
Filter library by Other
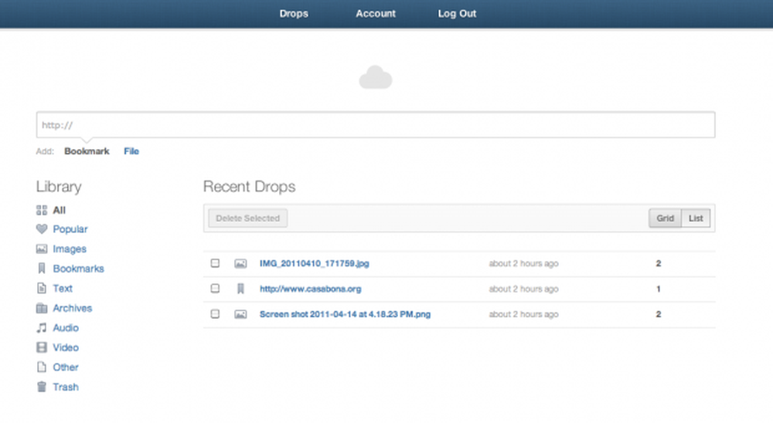[x=66, y=367]
